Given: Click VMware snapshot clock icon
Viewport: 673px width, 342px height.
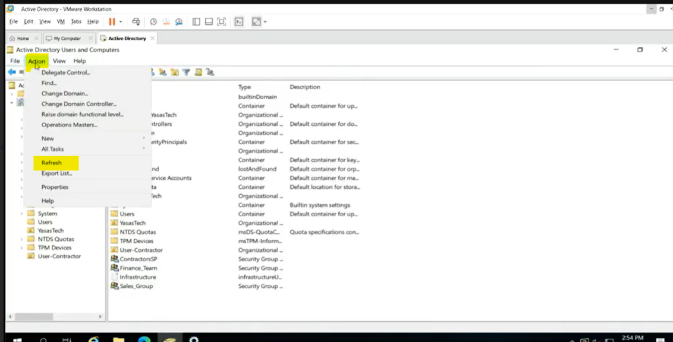Looking at the screenshot, I should [x=153, y=21].
